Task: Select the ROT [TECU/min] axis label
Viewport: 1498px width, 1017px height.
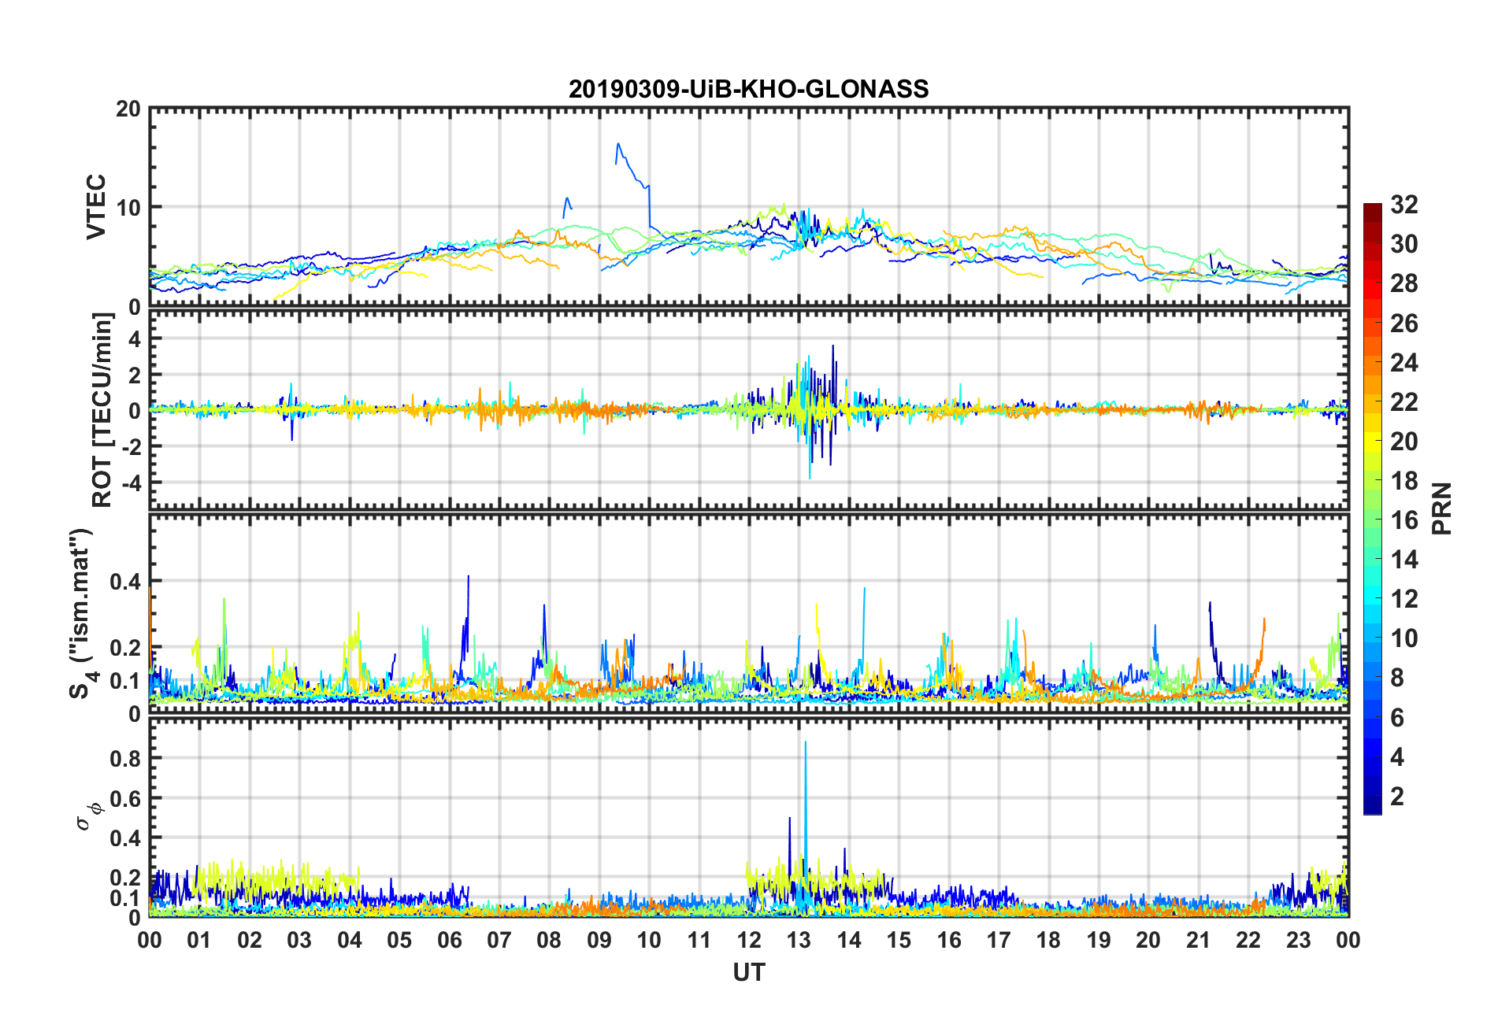Action: pyautogui.click(x=102, y=409)
